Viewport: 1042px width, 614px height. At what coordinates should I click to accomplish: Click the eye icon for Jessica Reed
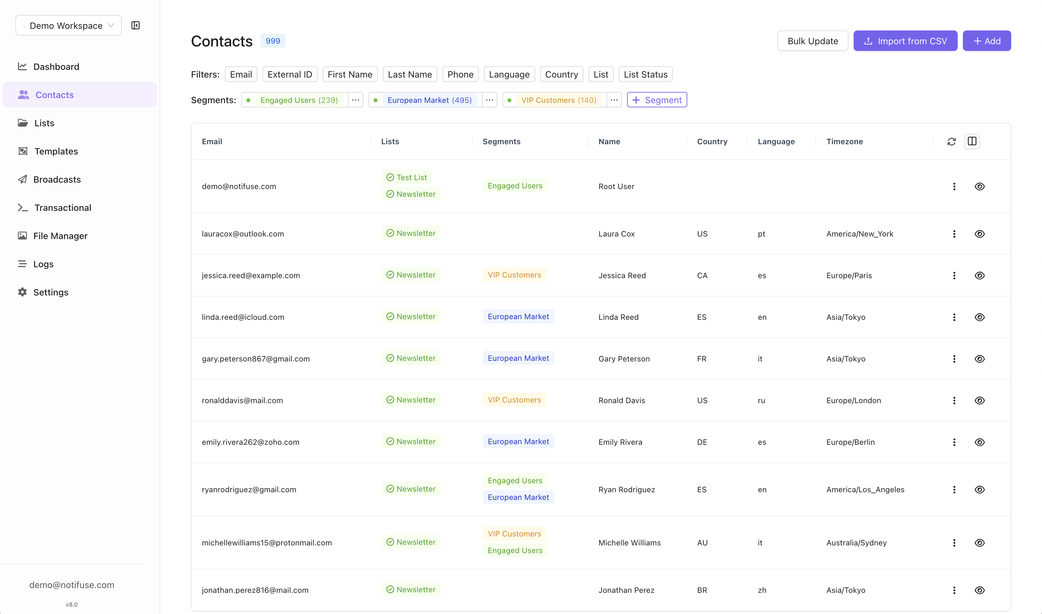coord(979,276)
